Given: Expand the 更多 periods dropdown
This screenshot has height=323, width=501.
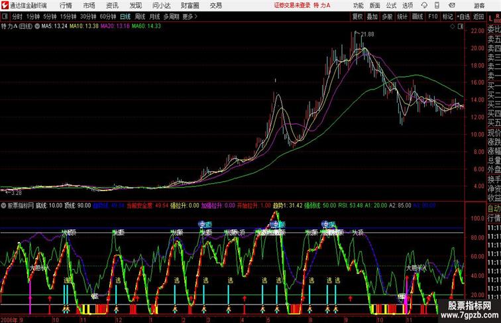Looking at the screenshot, I should 190,17.
